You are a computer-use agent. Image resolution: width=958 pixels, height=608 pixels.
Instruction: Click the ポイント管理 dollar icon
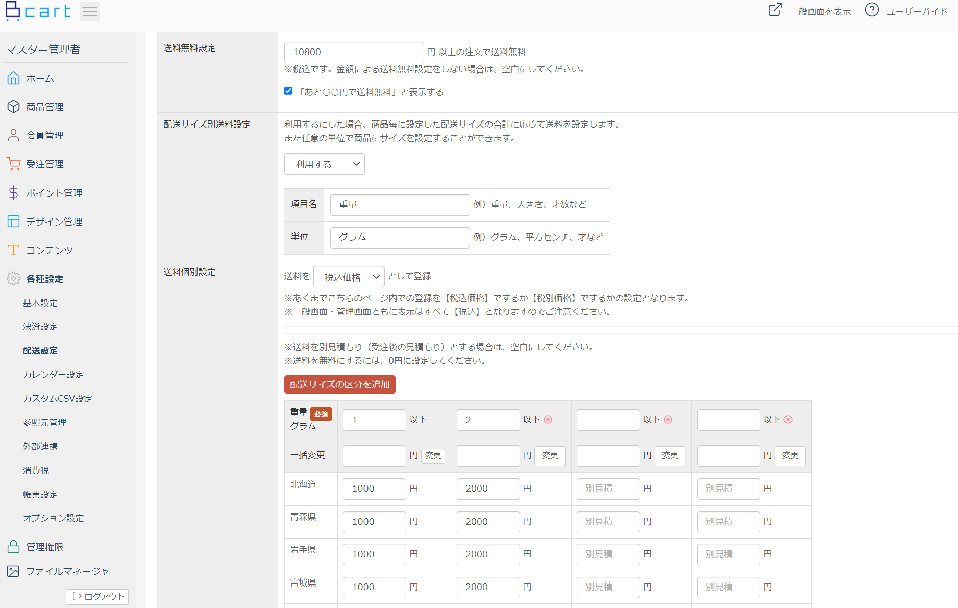tap(14, 193)
